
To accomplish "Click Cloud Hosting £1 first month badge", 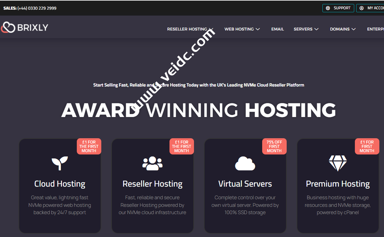I will (x=89, y=147).
